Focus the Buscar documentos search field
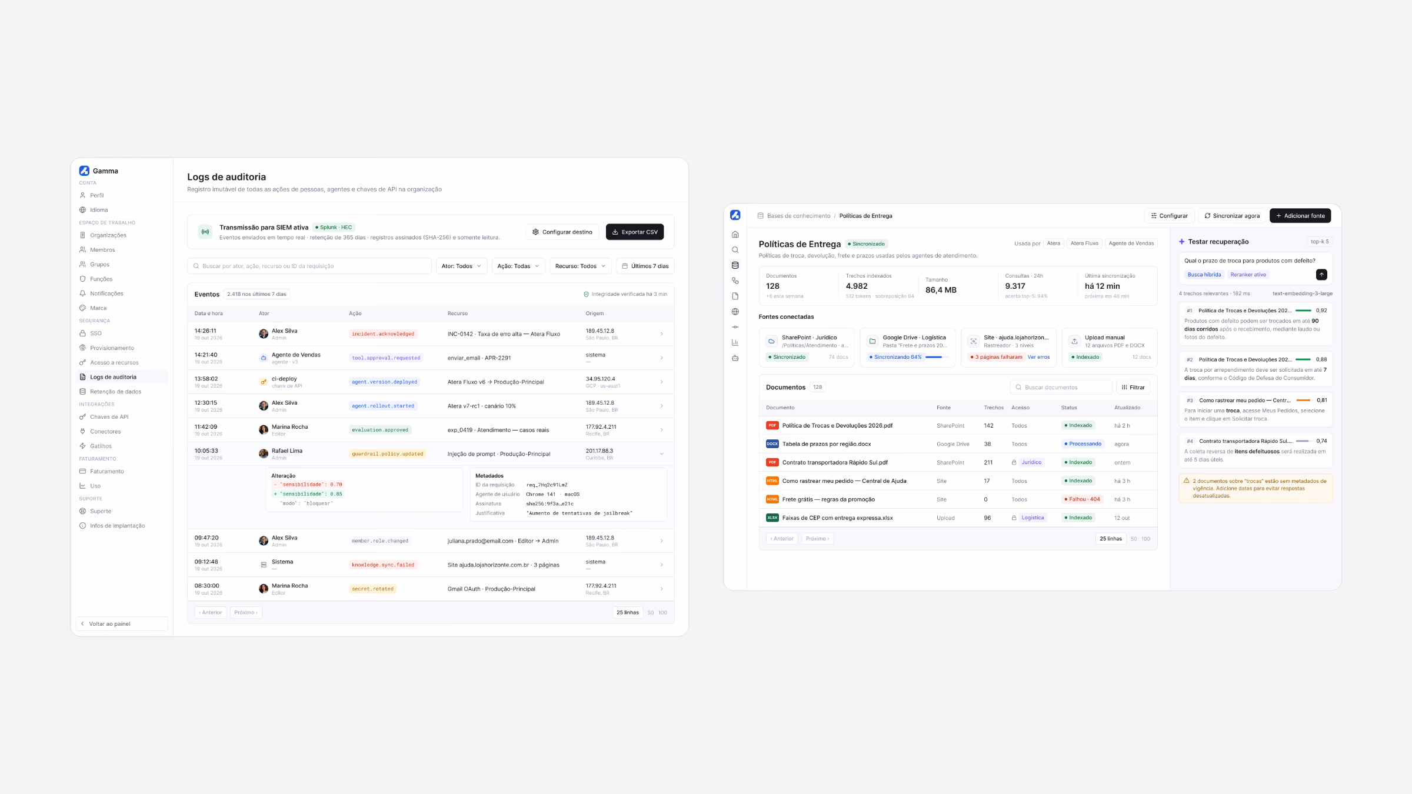 point(1061,387)
